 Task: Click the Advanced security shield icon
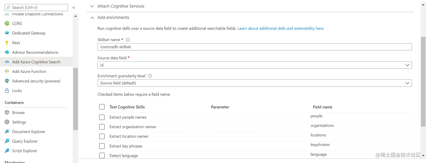click(x=7, y=81)
